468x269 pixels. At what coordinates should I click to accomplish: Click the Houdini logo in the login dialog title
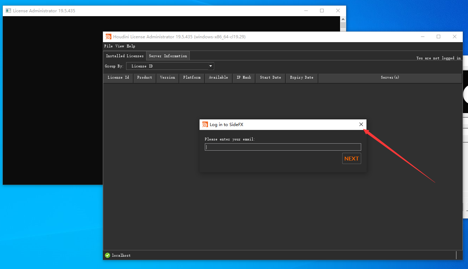[x=205, y=125]
